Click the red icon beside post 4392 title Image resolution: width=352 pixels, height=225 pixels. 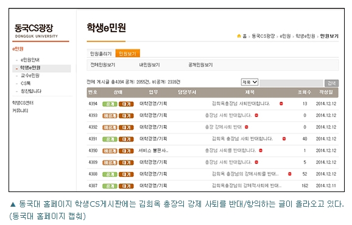(x=246, y=127)
